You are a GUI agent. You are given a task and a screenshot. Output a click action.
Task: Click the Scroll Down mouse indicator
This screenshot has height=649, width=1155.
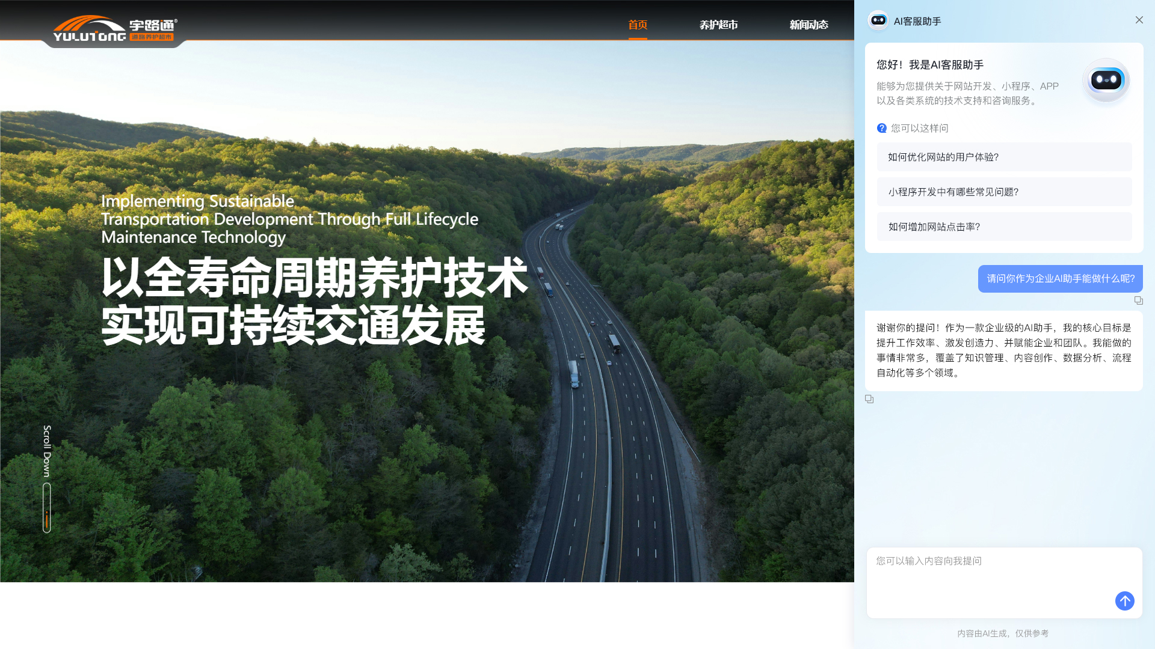coord(47,508)
